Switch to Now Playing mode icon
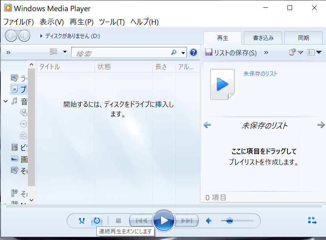Image resolution: width=326 pixels, height=240 pixels. [x=312, y=220]
